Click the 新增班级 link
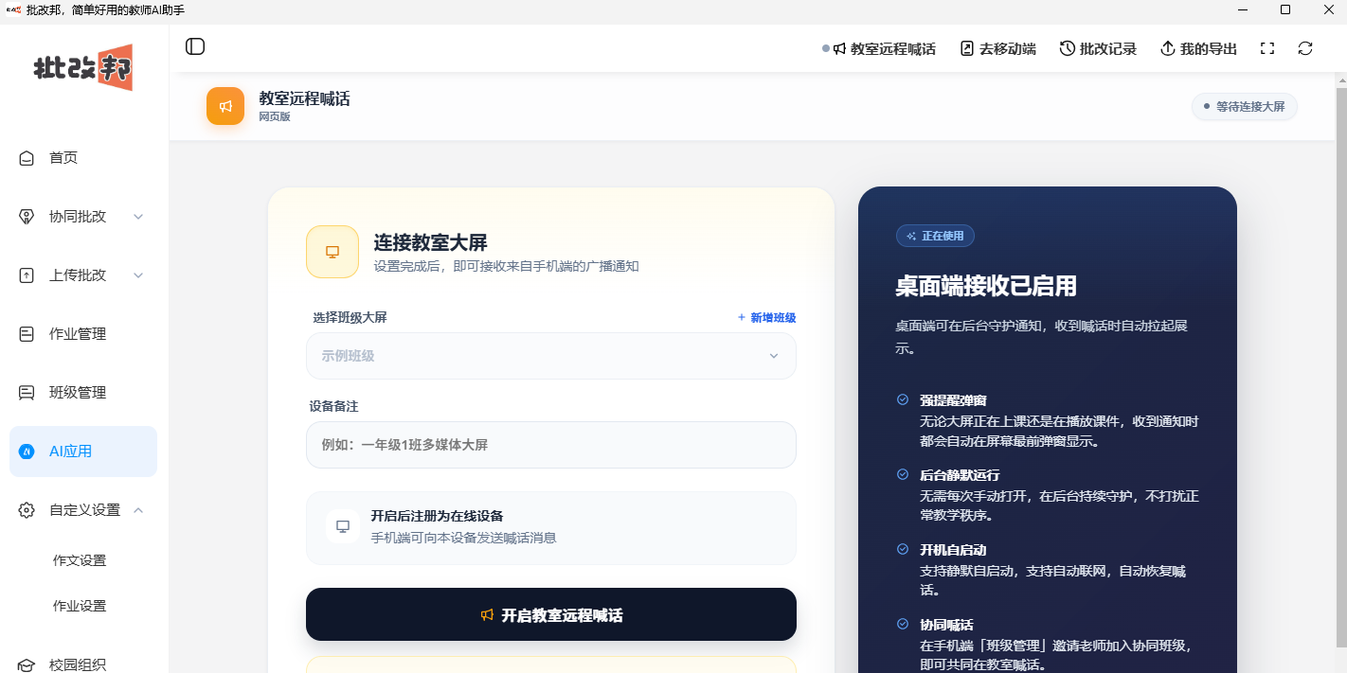1347x673 pixels. (x=766, y=318)
